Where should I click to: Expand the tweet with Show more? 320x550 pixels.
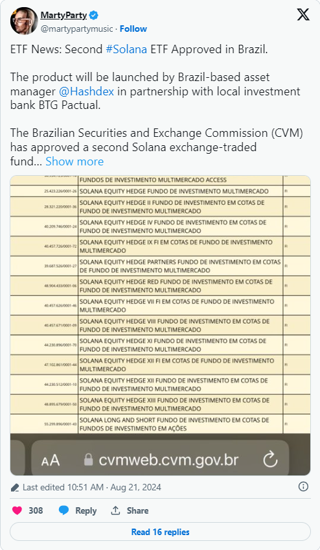[x=74, y=161]
